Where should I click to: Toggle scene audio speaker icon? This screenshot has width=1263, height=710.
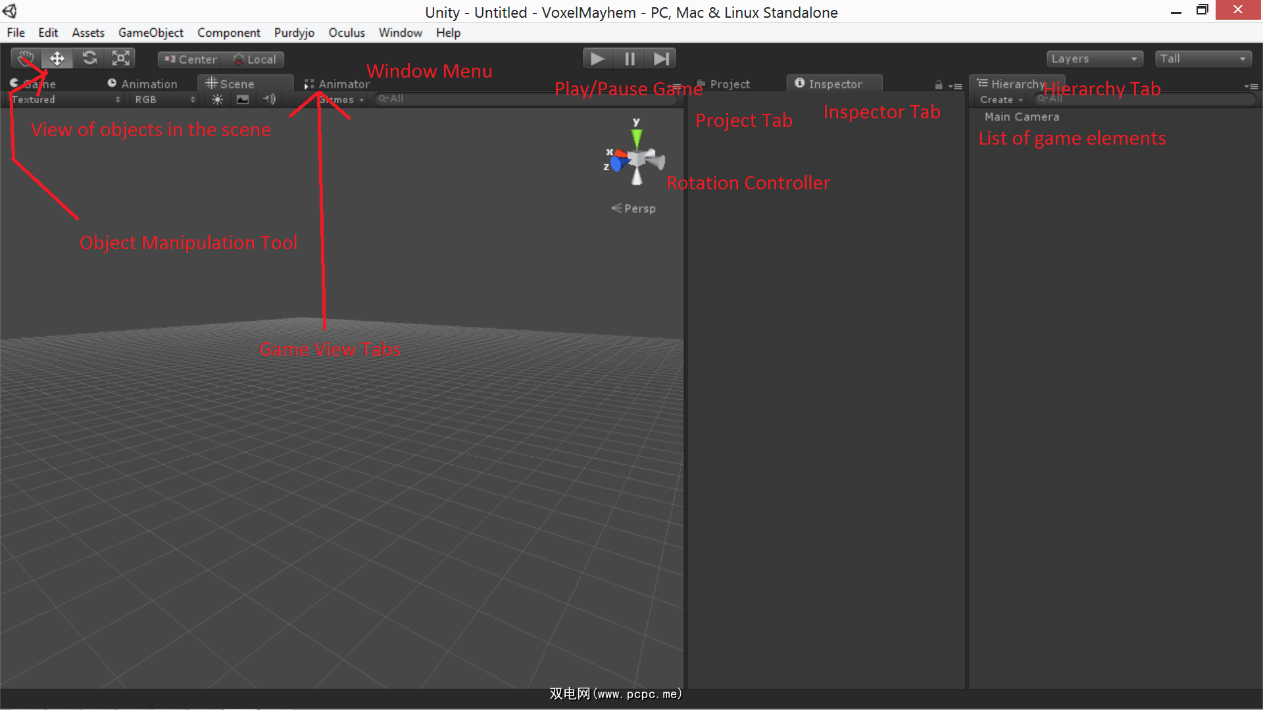[269, 100]
